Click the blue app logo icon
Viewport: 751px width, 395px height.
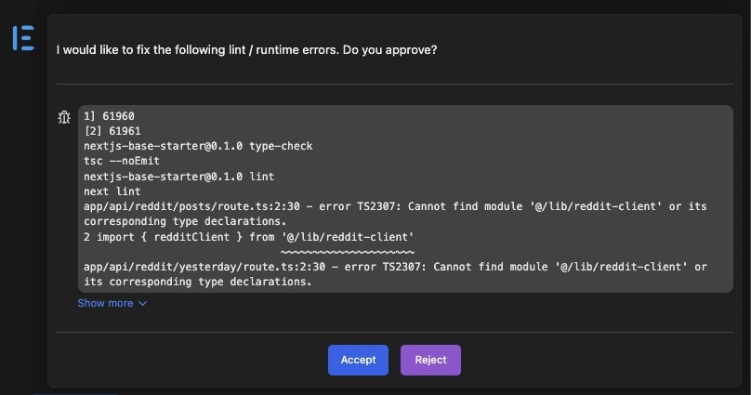[23, 38]
